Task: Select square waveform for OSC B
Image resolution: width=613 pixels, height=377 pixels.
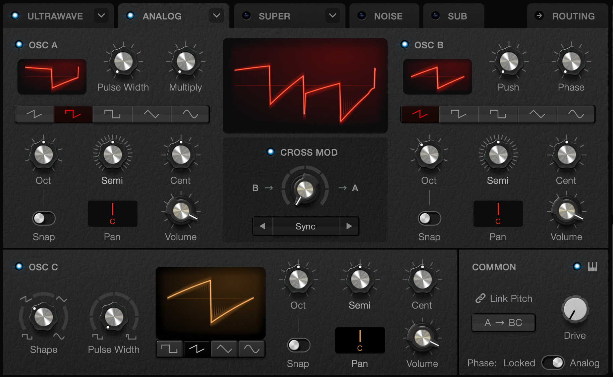Action: coord(498,114)
